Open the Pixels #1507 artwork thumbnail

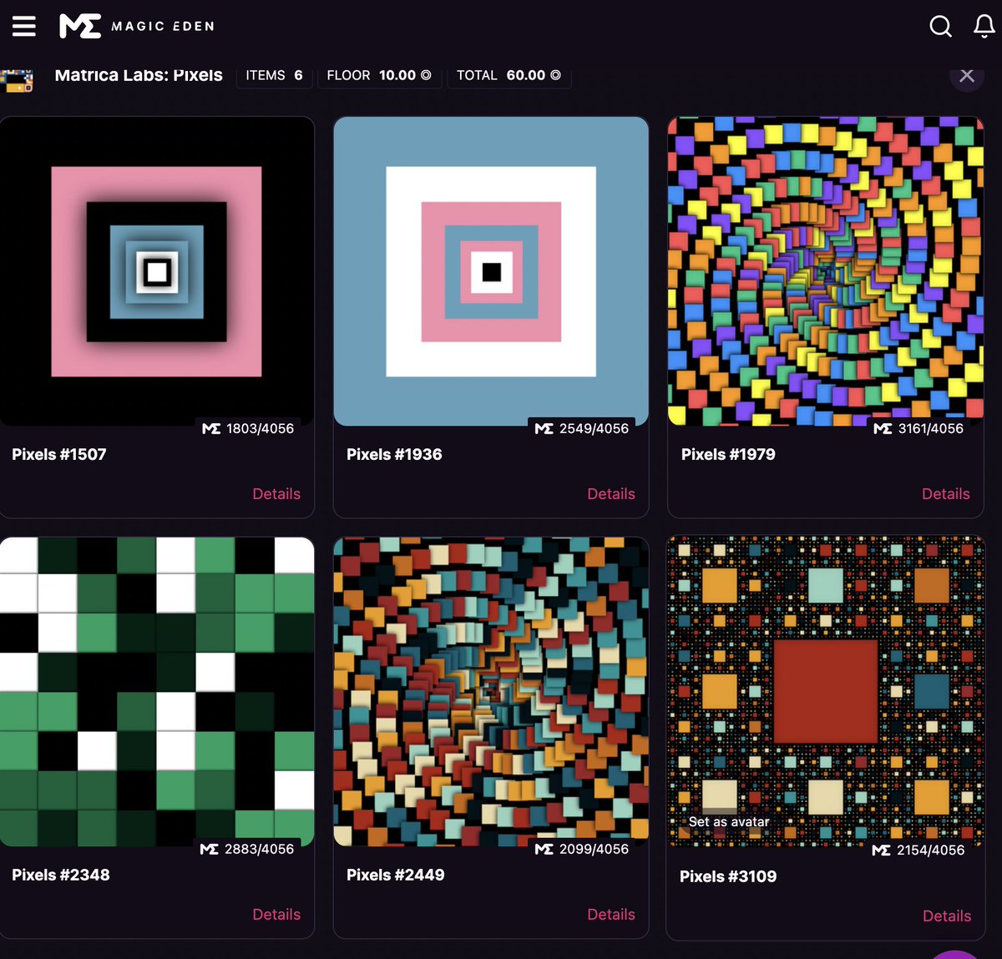tap(157, 271)
